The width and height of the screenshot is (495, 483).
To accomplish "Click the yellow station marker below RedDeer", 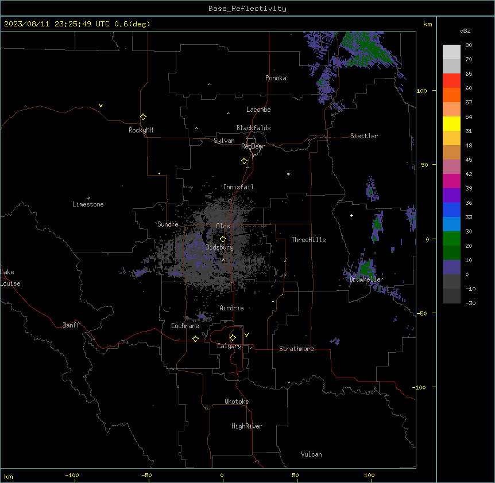I will (x=245, y=161).
